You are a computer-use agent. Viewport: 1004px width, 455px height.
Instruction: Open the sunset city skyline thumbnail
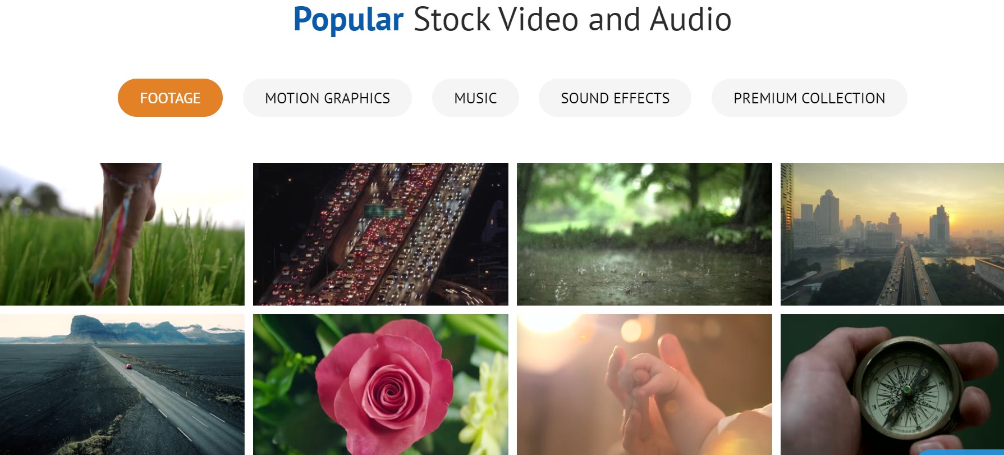point(892,234)
